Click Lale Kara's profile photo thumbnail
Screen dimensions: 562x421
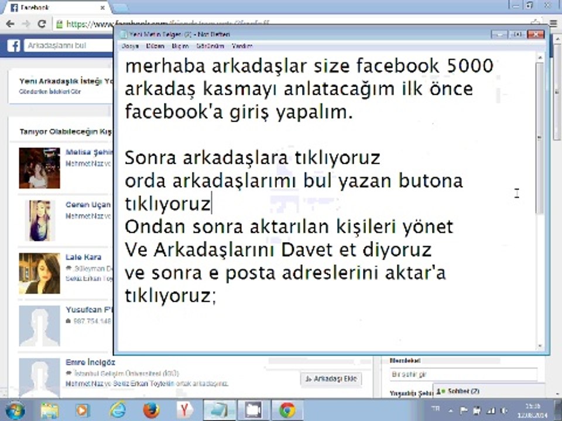pos(39,273)
